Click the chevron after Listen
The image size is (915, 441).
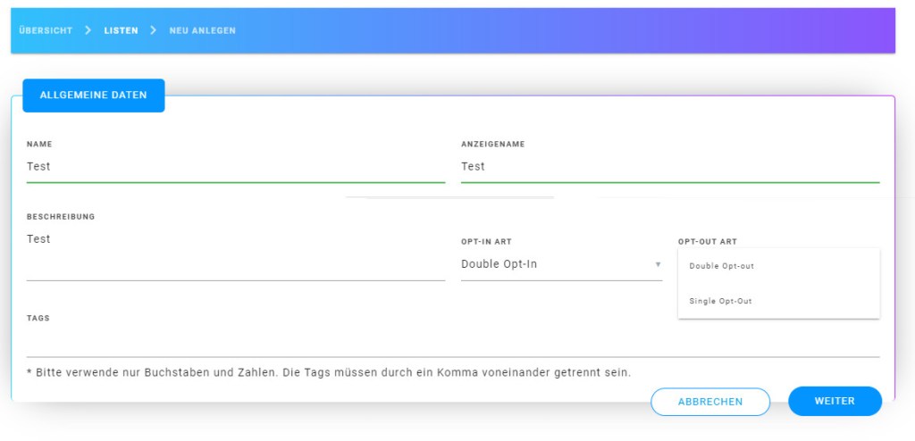pos(153,30)
